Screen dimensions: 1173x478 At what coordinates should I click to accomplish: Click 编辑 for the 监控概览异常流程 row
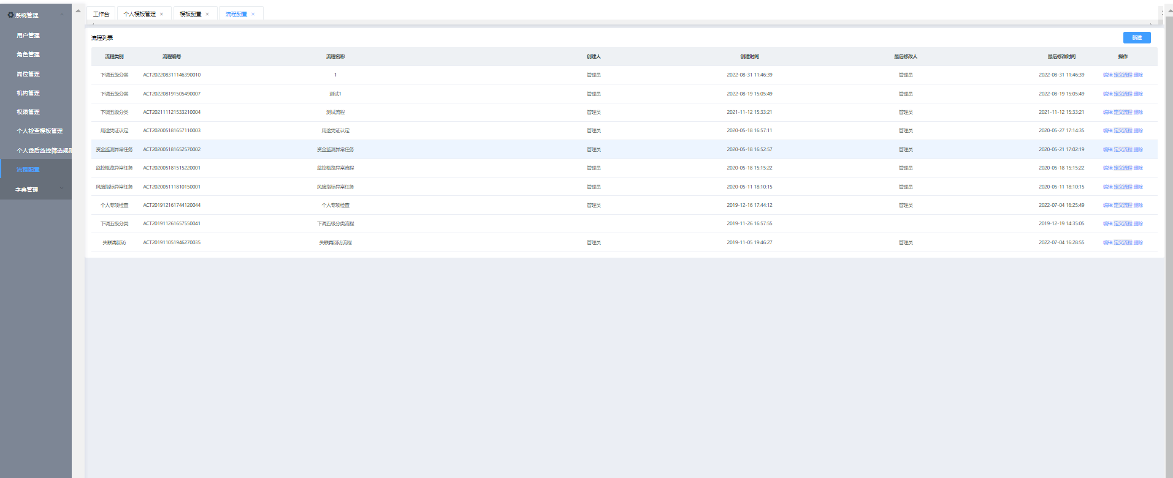[x=1107, y=168]
